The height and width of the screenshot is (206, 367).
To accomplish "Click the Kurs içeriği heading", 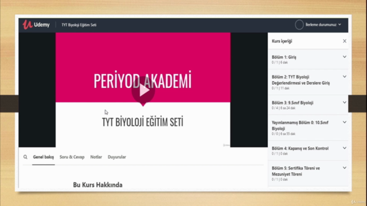I will [x=282, y=41].
